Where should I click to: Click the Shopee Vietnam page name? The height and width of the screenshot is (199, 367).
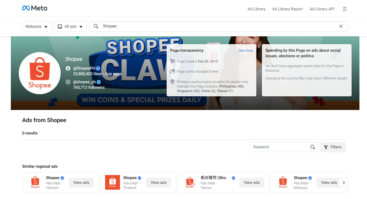point(53,178)
